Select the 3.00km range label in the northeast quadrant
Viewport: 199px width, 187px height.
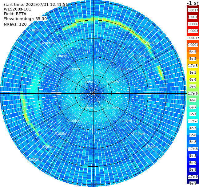coord(138,56)
